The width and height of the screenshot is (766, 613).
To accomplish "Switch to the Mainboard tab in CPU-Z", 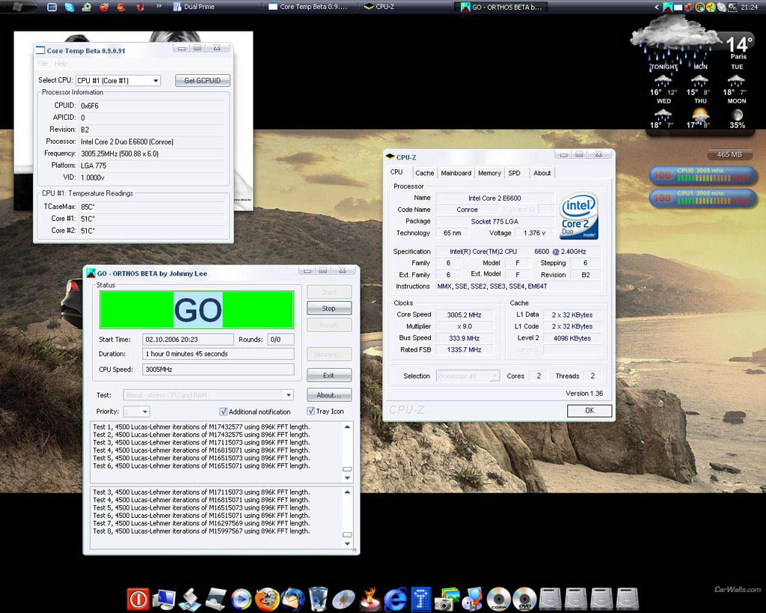I will [456, 173].
